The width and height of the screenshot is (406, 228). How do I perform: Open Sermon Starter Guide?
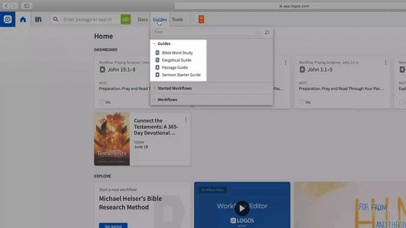point(181,75)
